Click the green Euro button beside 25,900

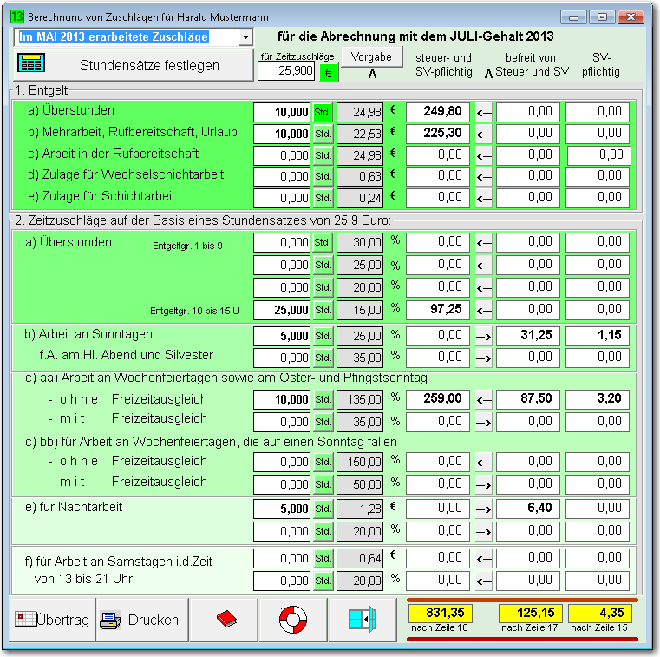click(329, 73)
